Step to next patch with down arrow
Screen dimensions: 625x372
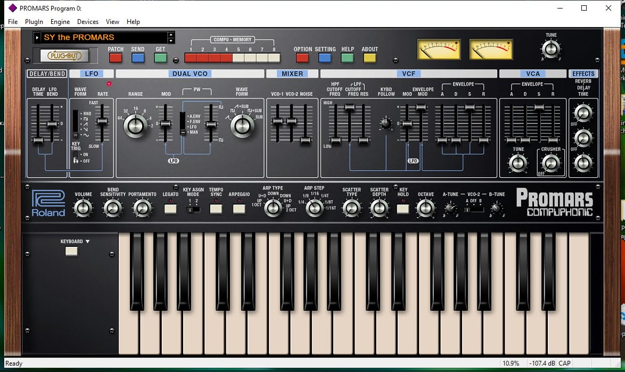coord(170,40)
